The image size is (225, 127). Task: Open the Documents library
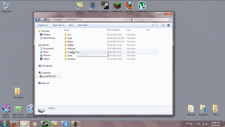coord(48,48)
